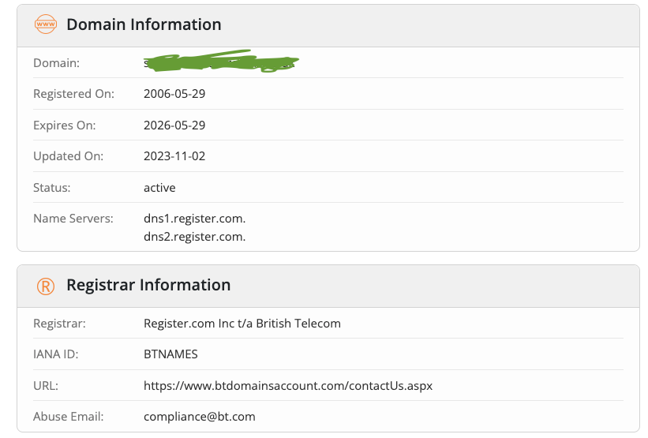Click the redacted domain name value
648x438 pixels.
[x=221, y=62]
